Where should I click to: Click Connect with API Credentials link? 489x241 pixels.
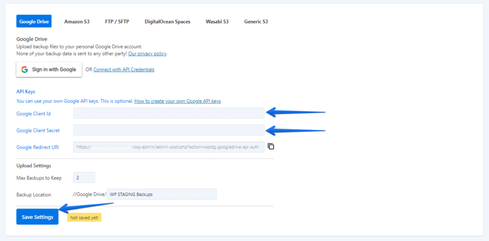tap(124, 70)
